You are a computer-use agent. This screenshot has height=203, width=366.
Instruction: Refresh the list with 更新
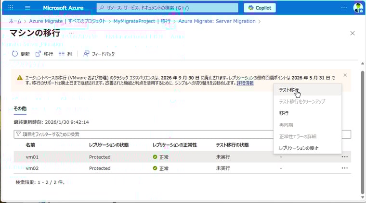(21, 54)
